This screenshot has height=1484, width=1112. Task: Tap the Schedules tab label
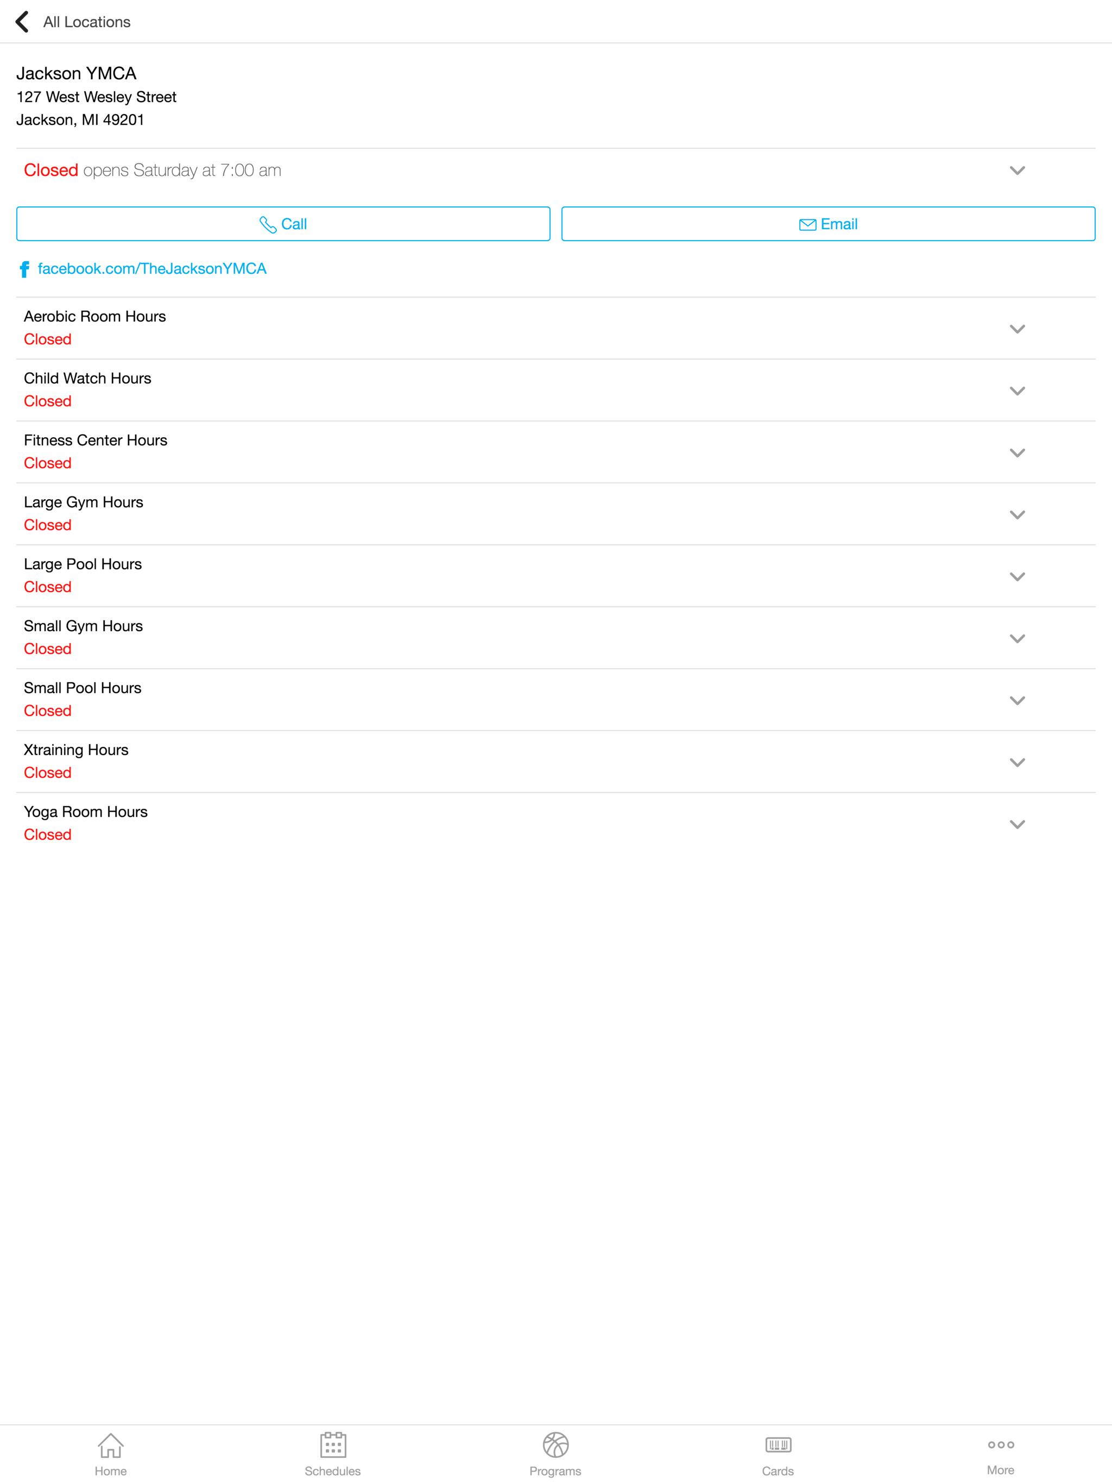333,1470
